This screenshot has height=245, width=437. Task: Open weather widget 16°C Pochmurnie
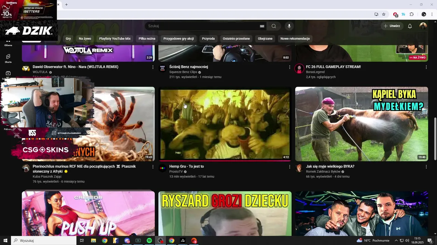click(x=373, y=241)
